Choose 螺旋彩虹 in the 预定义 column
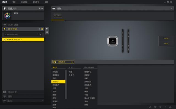The image size is (176, 109). tap(56, 75)
